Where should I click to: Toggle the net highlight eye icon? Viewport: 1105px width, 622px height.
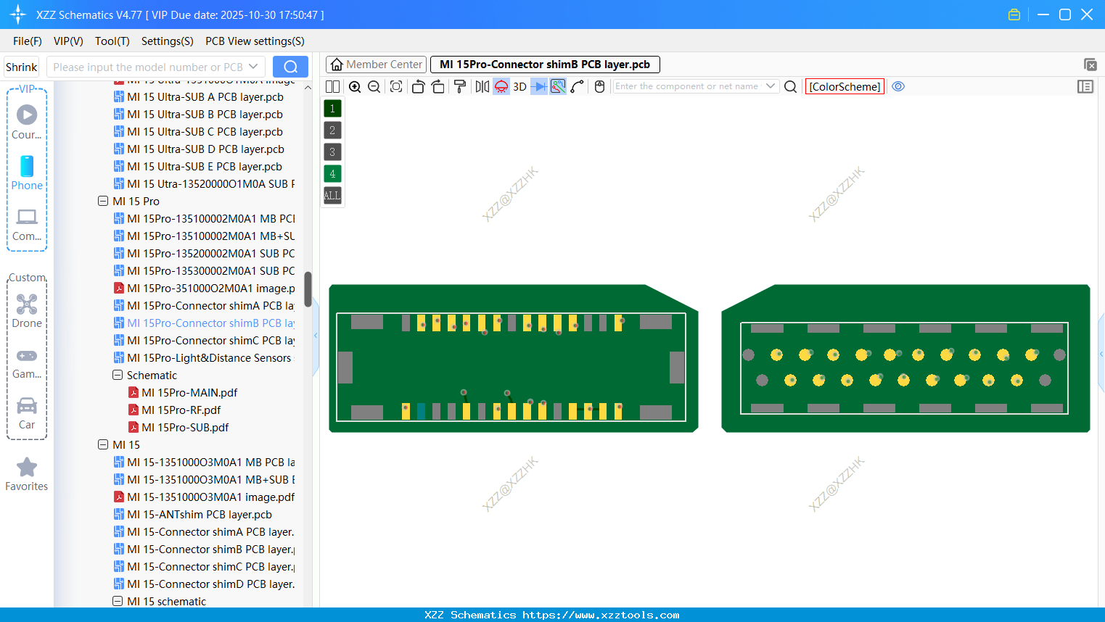[898, 86]
